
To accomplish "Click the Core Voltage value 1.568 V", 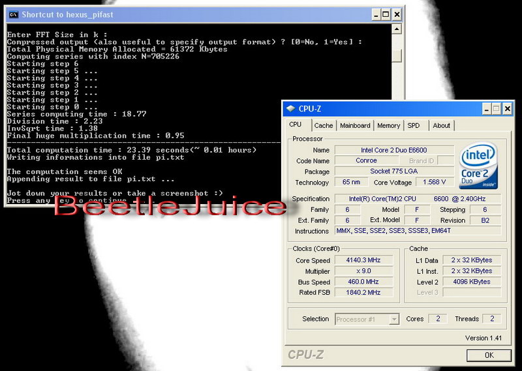I will click(434, 182).
